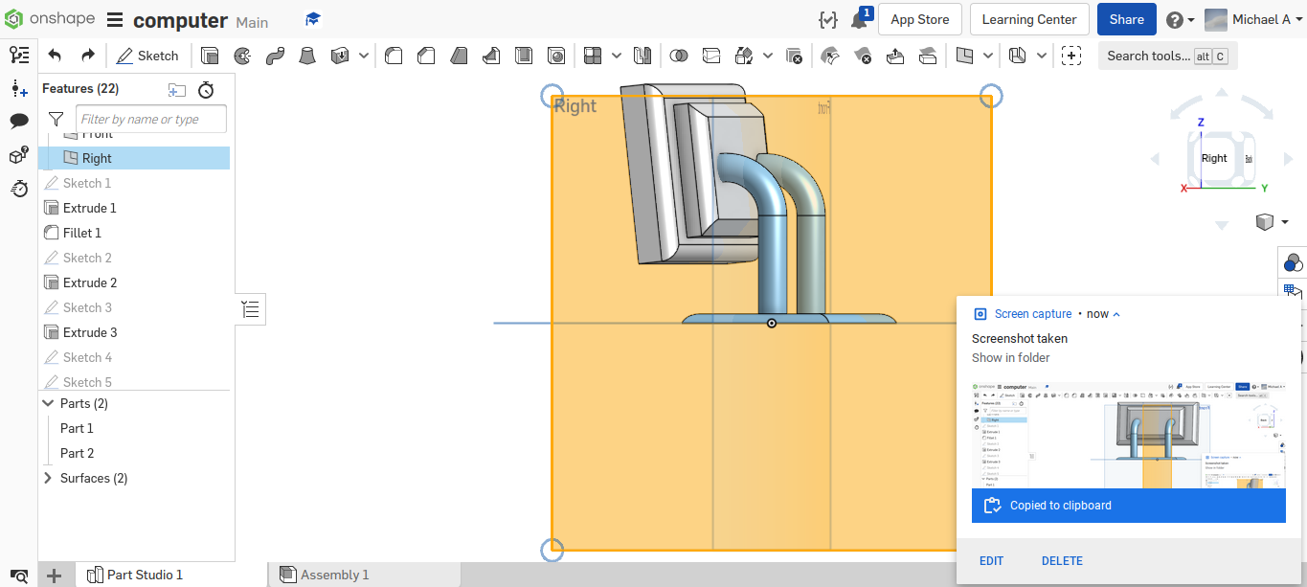Toggle the list view button beside feature panel
This screenshot has width=1307, height=587.
click(250, 308)
